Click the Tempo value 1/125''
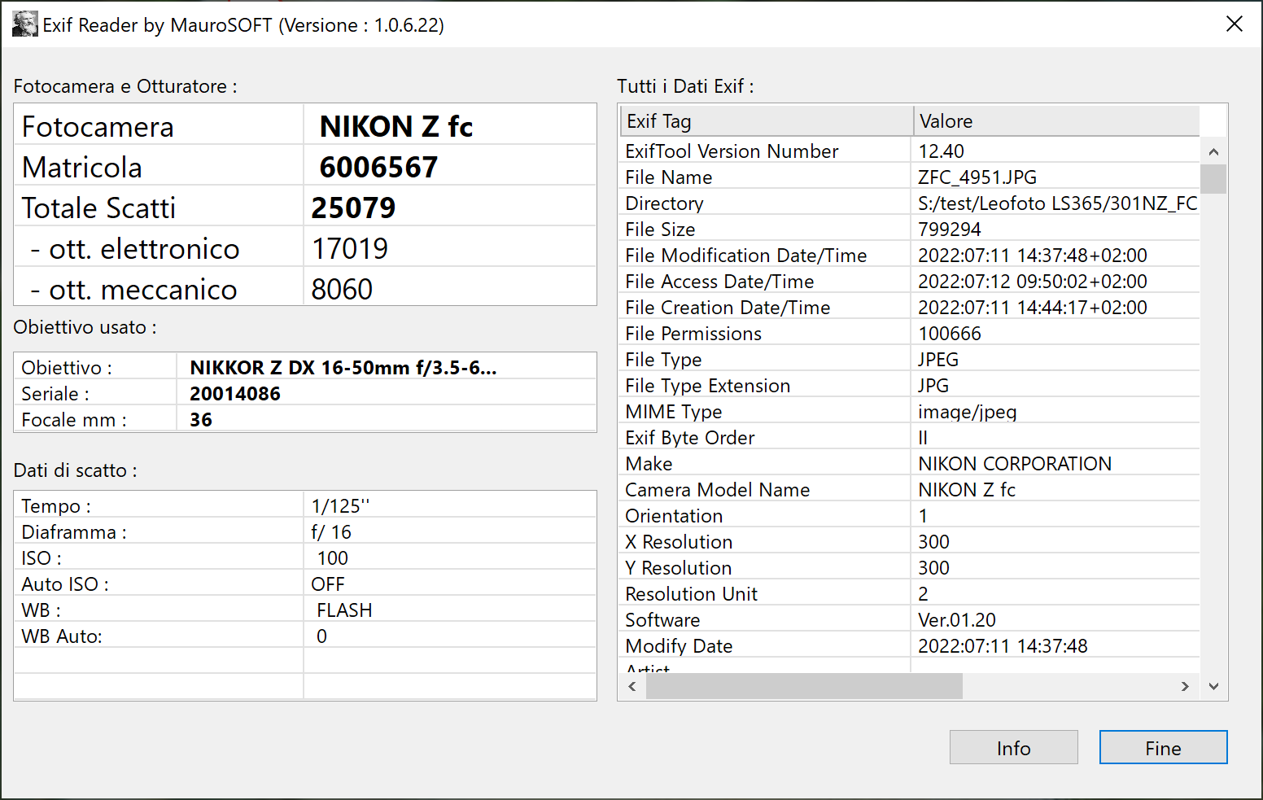Image resolution: width=1263 pixels, height=800 pixels. pos(340,506)
